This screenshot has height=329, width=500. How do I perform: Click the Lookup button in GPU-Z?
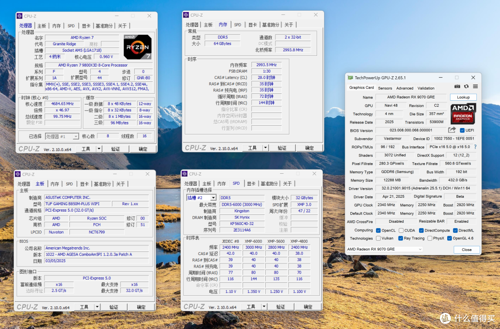pyautogui.click(x=463, y=97)
